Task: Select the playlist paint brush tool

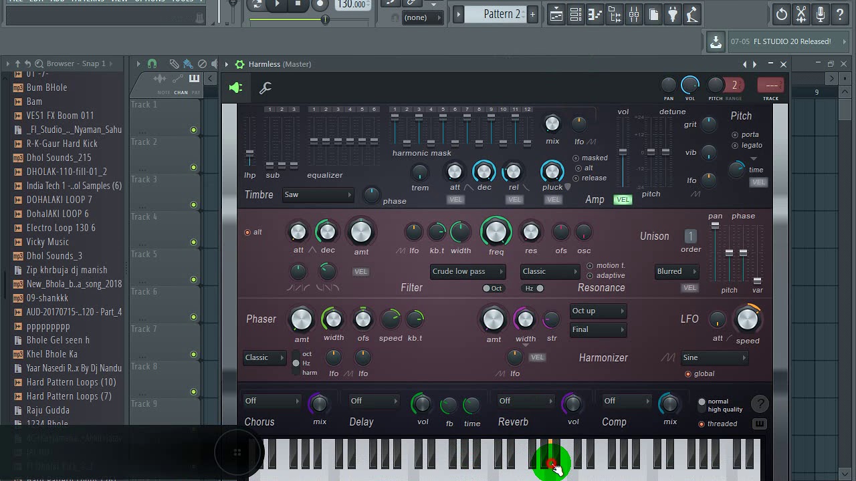Action: [x=188, y=64]
